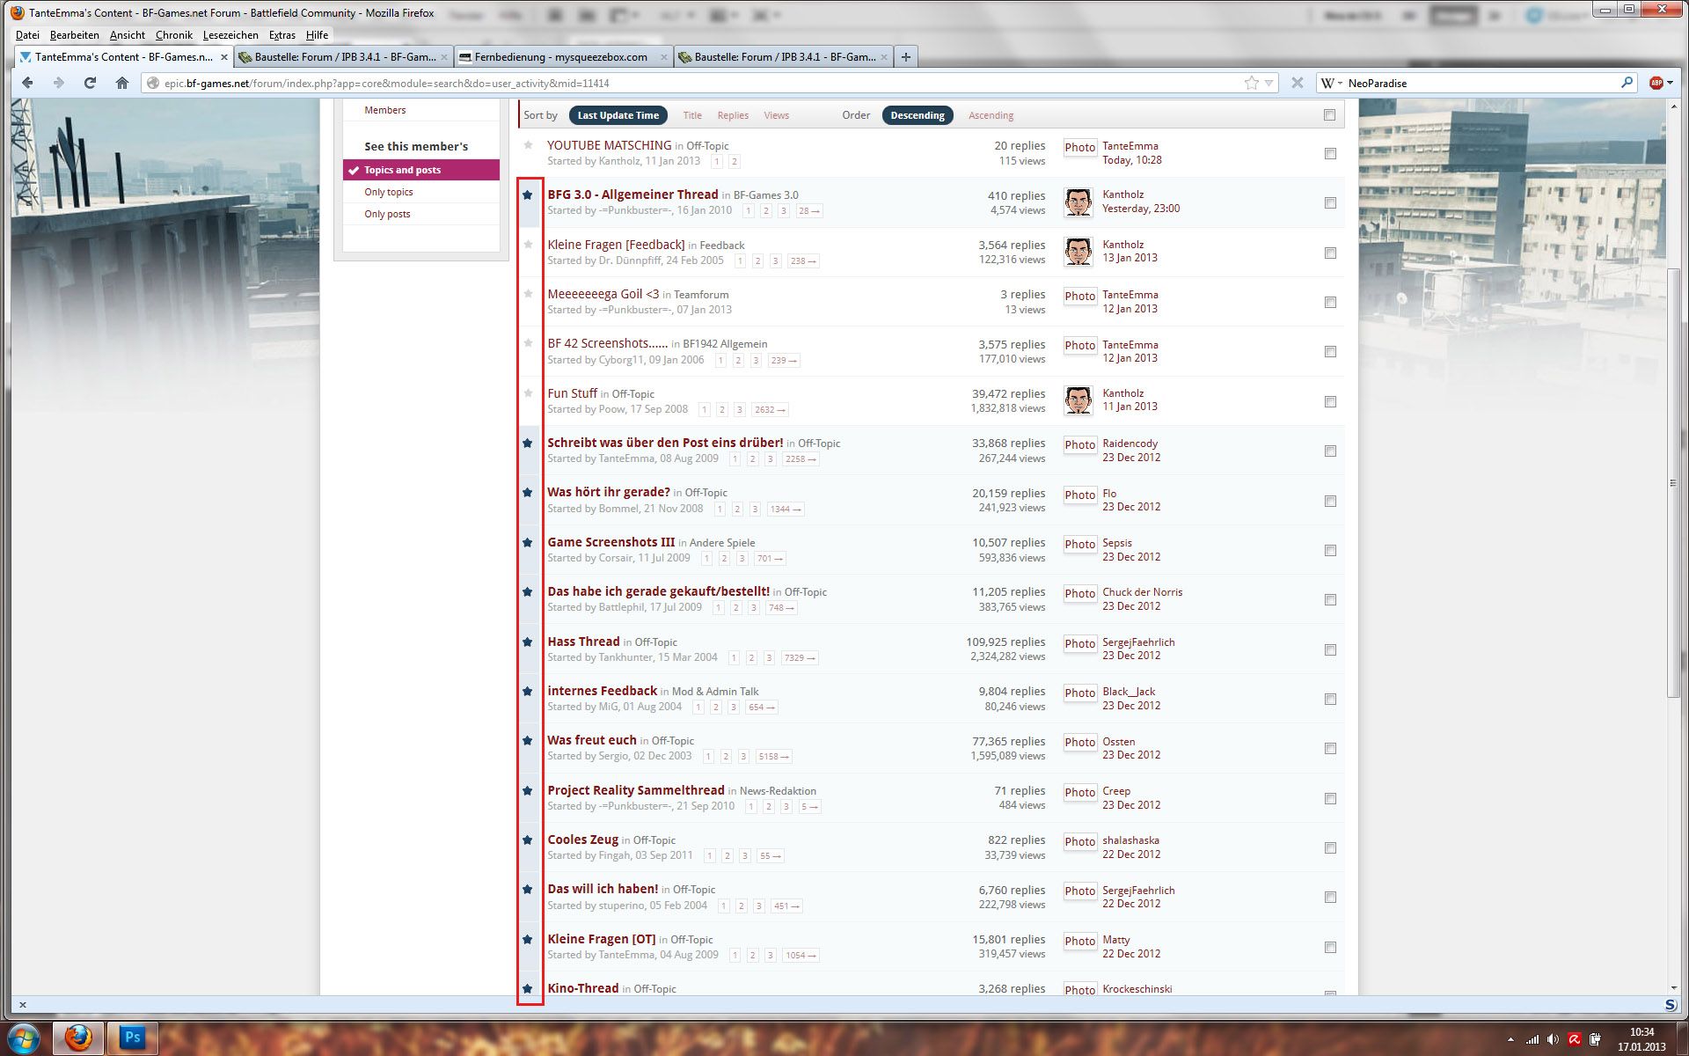The height and width of the screenshot is (1056, 1689).
Task: Jump to last page 238 of Kleine Fragen
Action: pos(803,261)
